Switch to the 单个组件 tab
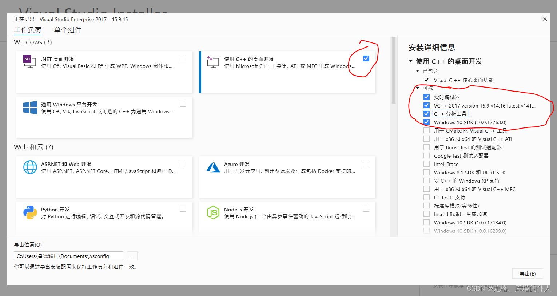 tap(67, 29)
